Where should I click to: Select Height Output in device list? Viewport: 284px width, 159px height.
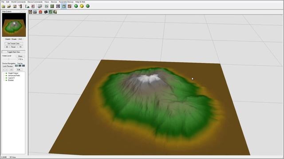point(13,73)
